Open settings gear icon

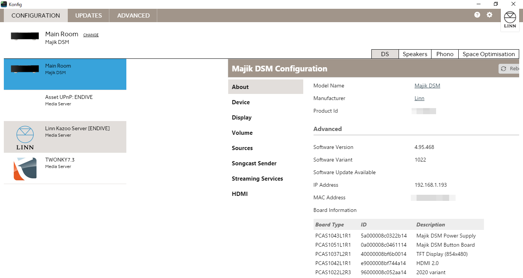click(489, 15)
